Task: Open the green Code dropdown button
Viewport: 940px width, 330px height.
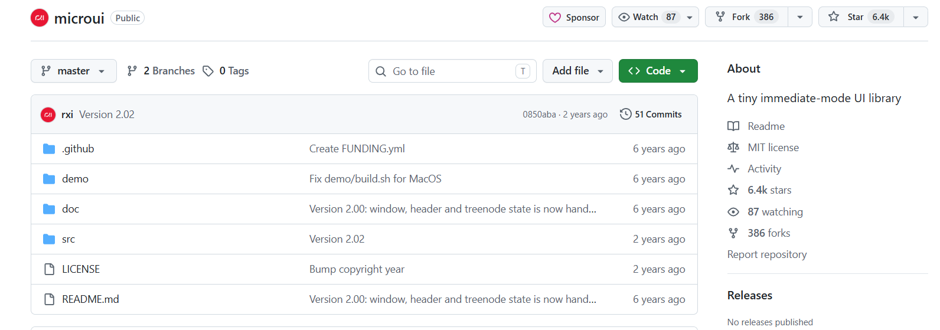Action: point(658,71)
